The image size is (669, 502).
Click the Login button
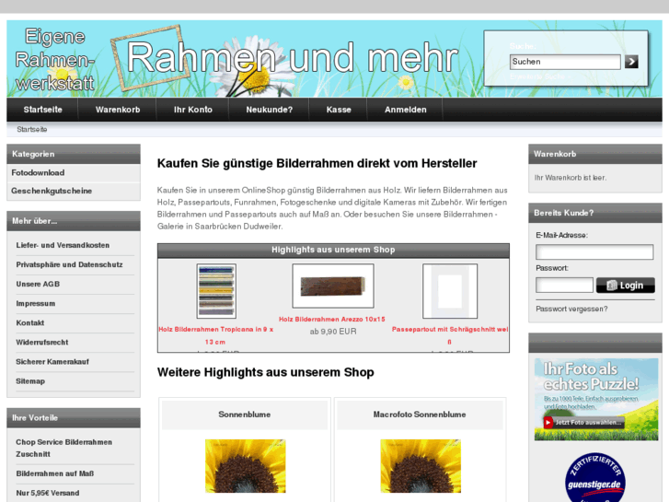(x=626, y=286)
